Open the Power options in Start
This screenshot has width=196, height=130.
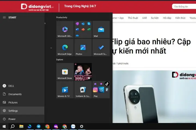click(22, 119)
